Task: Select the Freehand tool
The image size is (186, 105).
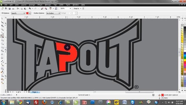Action: pos(2,33)
